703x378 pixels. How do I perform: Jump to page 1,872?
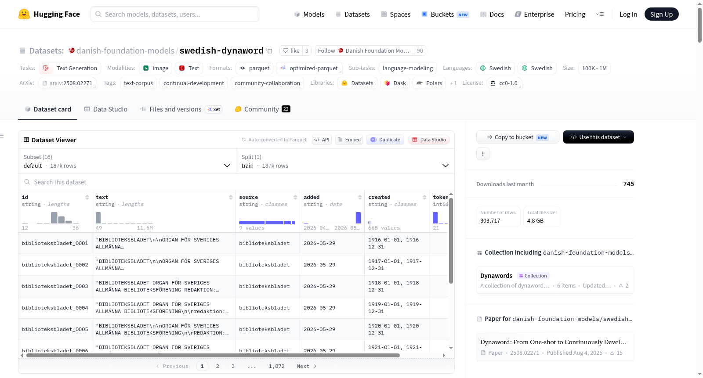tap(277, 366)
